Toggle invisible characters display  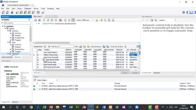click(109, 20)
